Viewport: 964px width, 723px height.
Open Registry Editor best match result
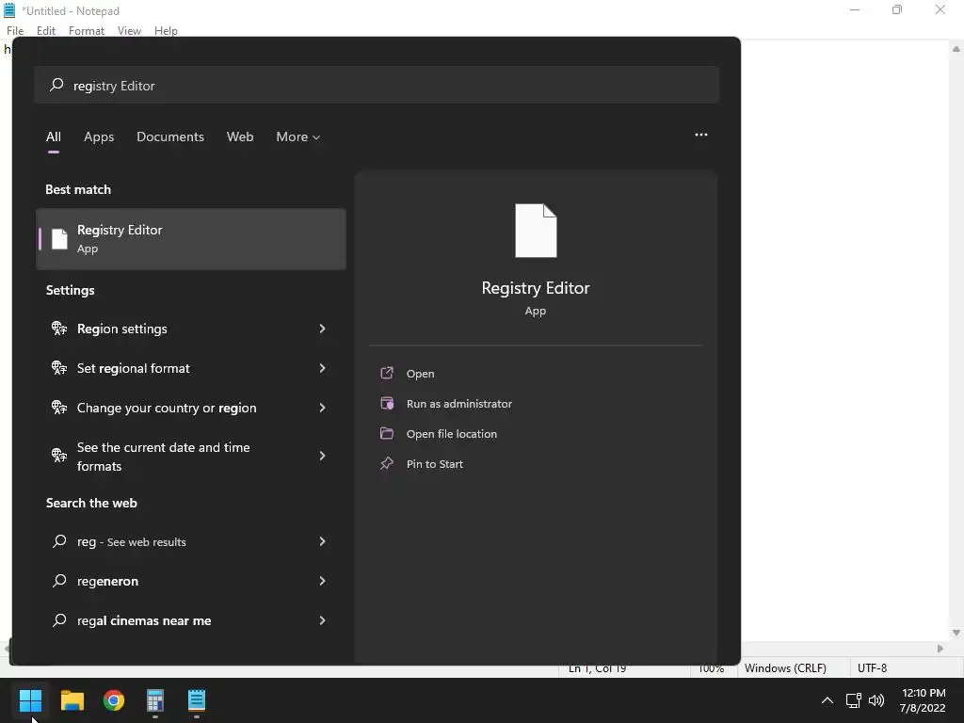point(191,238)
